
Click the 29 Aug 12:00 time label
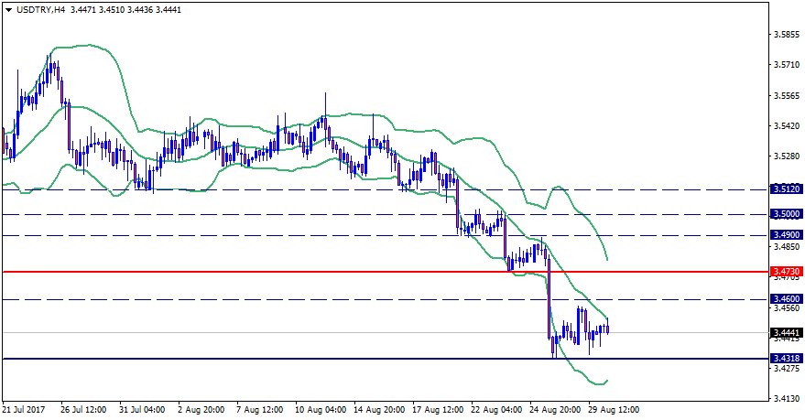click(x=613, y=410)
